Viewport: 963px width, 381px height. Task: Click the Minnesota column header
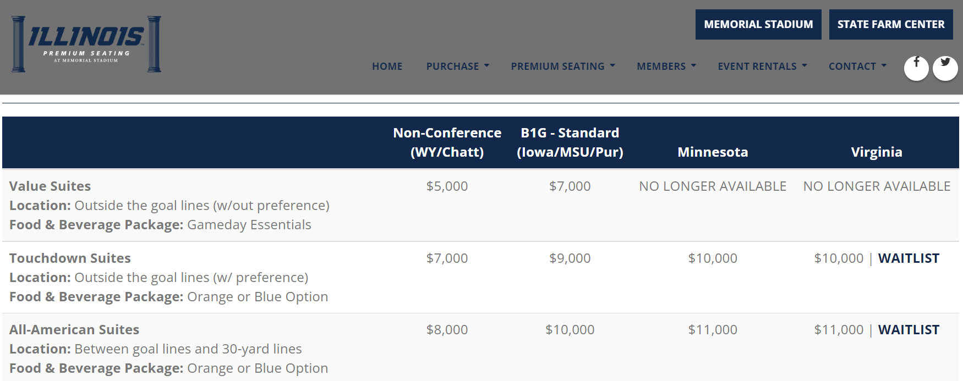[713, 152]
